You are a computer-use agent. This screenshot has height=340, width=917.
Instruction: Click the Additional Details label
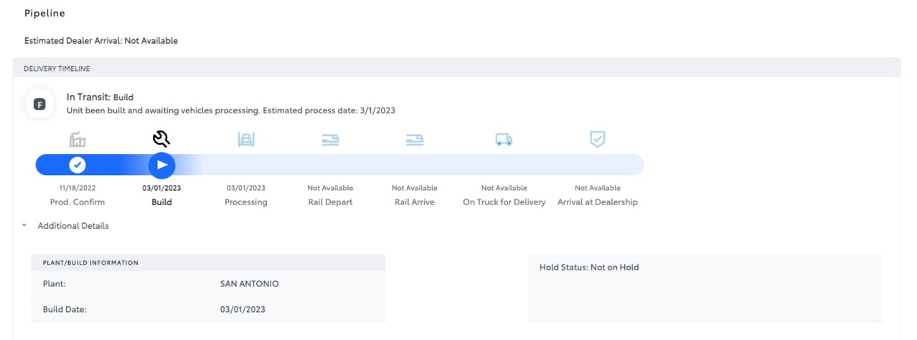(x=73, y=225)
